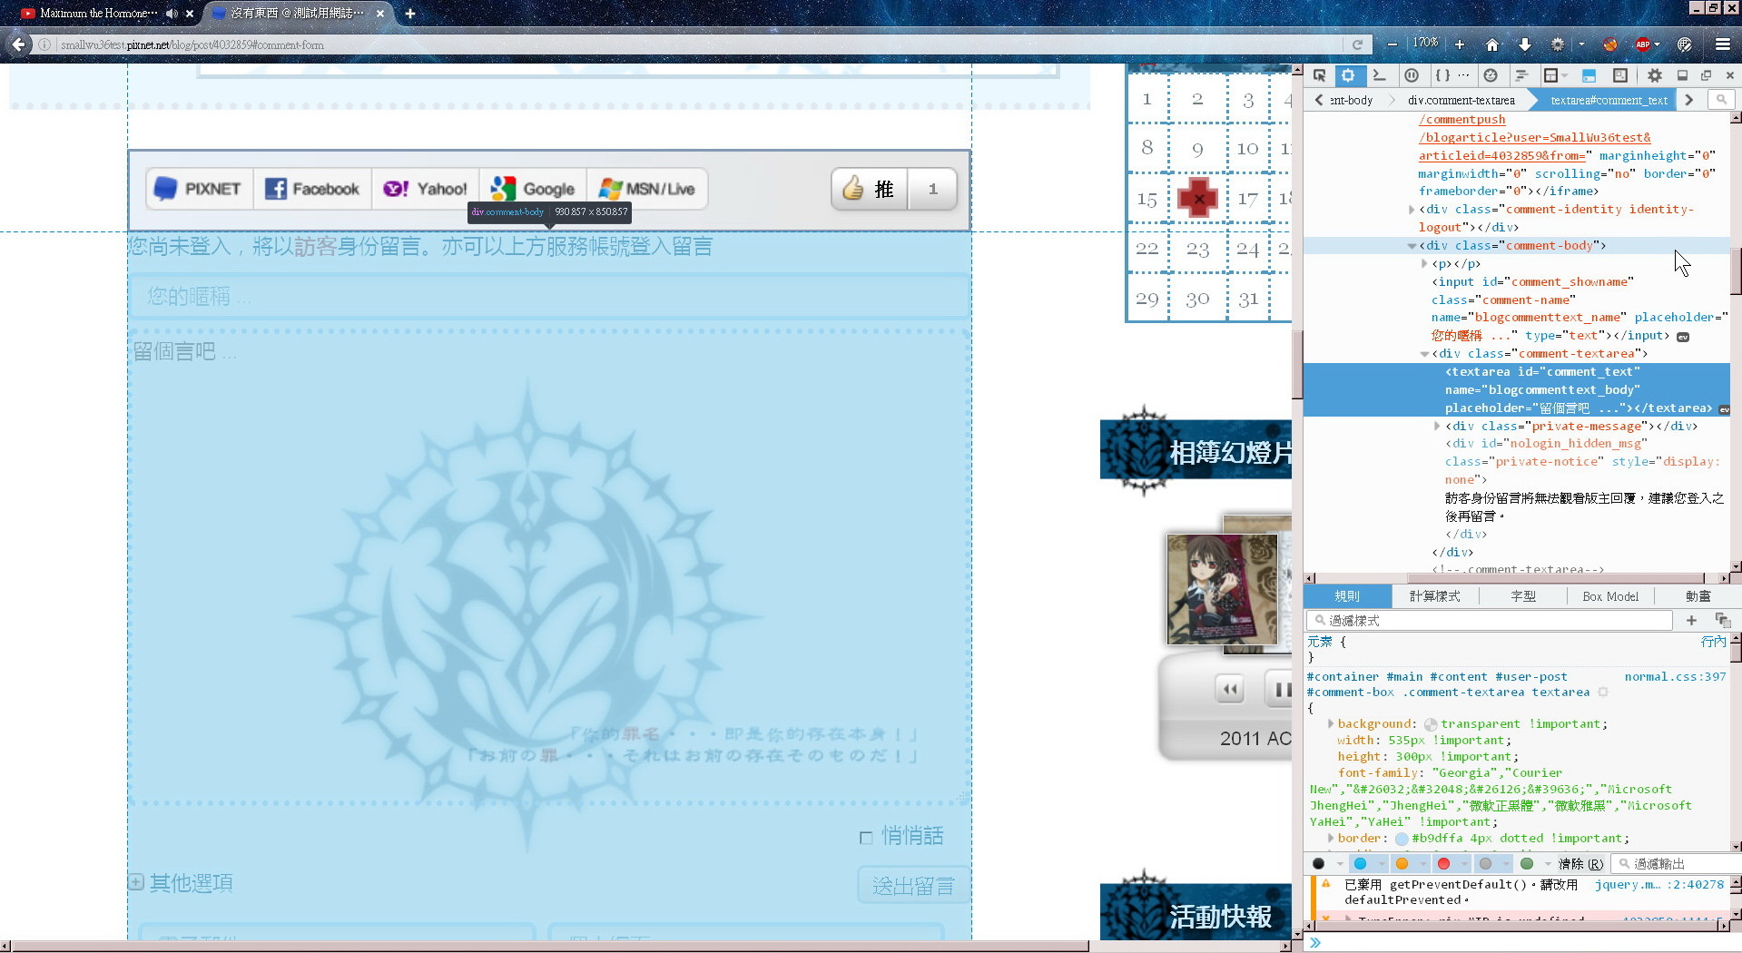
Task: Expand the div class private-message node
Action: tap(1437, 426)
